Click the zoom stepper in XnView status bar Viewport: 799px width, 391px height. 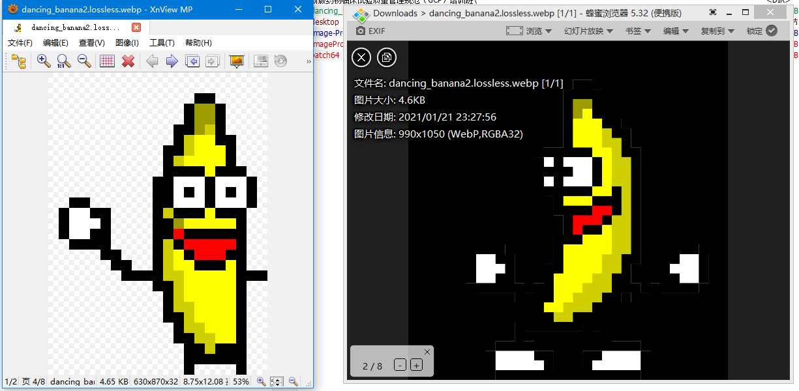[x=277, y=382]
